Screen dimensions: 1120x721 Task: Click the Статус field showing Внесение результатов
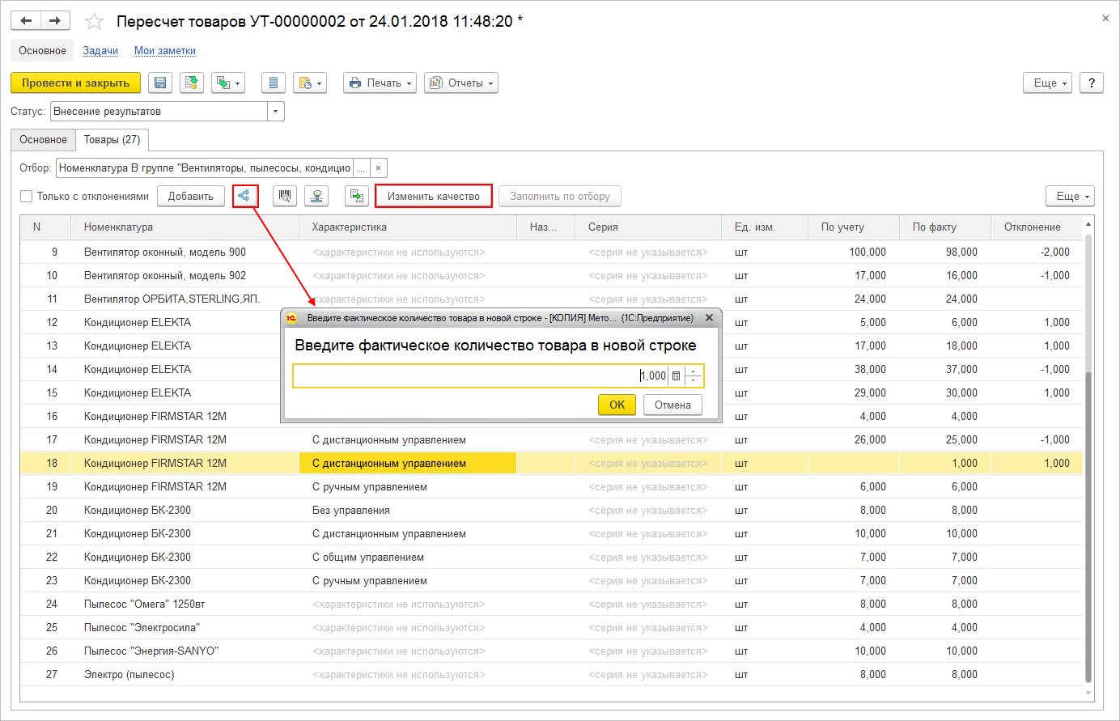click(159, 111)
